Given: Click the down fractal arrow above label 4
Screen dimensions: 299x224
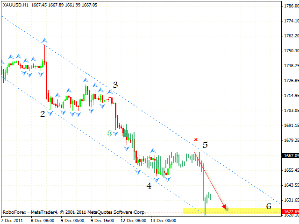Looking at the screenshot, I should click(157, 180).
